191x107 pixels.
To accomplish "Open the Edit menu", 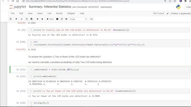I will 21,13.
